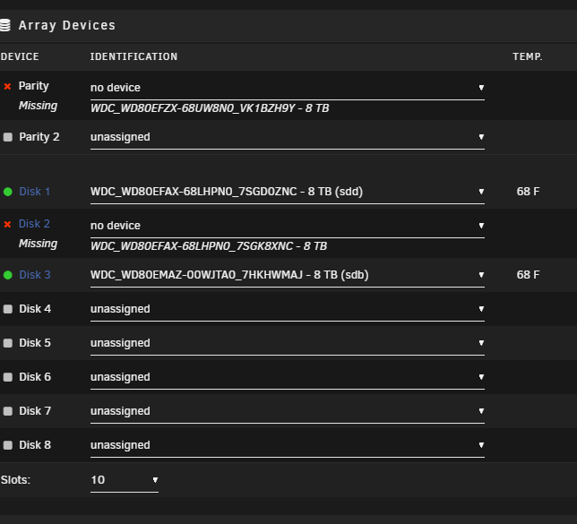Open the Disk 1 device selection dropdown

click(x=288, y=192)
